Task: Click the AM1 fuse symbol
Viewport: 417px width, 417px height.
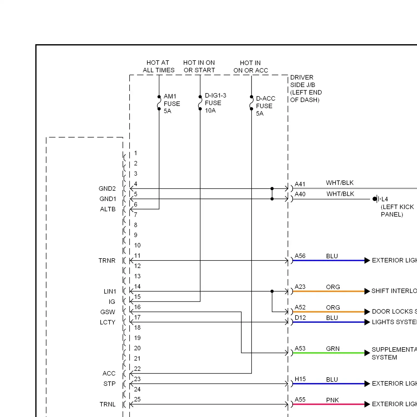Action: 159,103
